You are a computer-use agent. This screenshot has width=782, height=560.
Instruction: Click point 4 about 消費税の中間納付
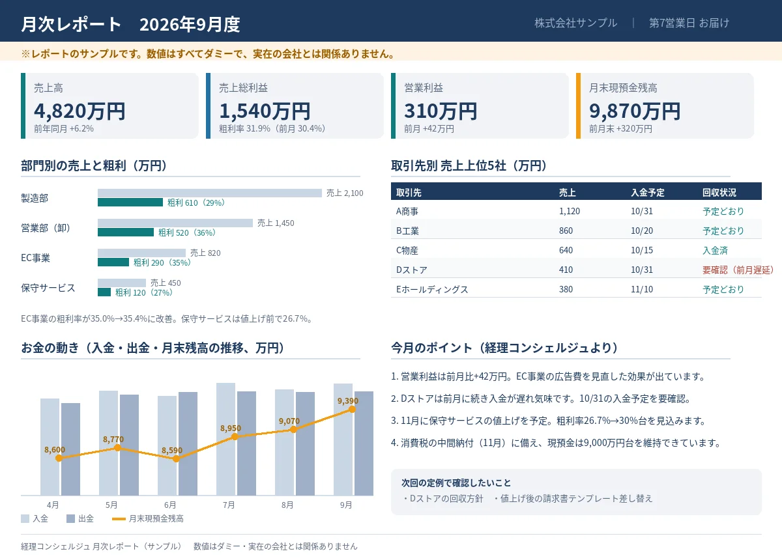(x=557, y=443)
